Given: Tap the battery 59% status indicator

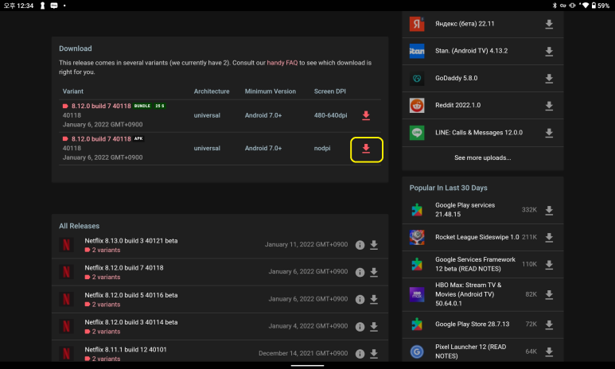Looking at the screenshot, I should pos(600,6).
